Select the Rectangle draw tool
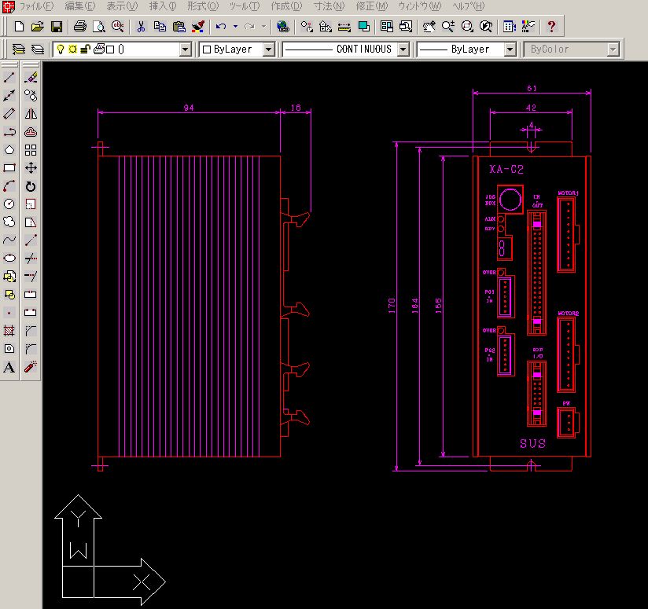The width and height of the screenshot is (648, 609). pos(9,167)
